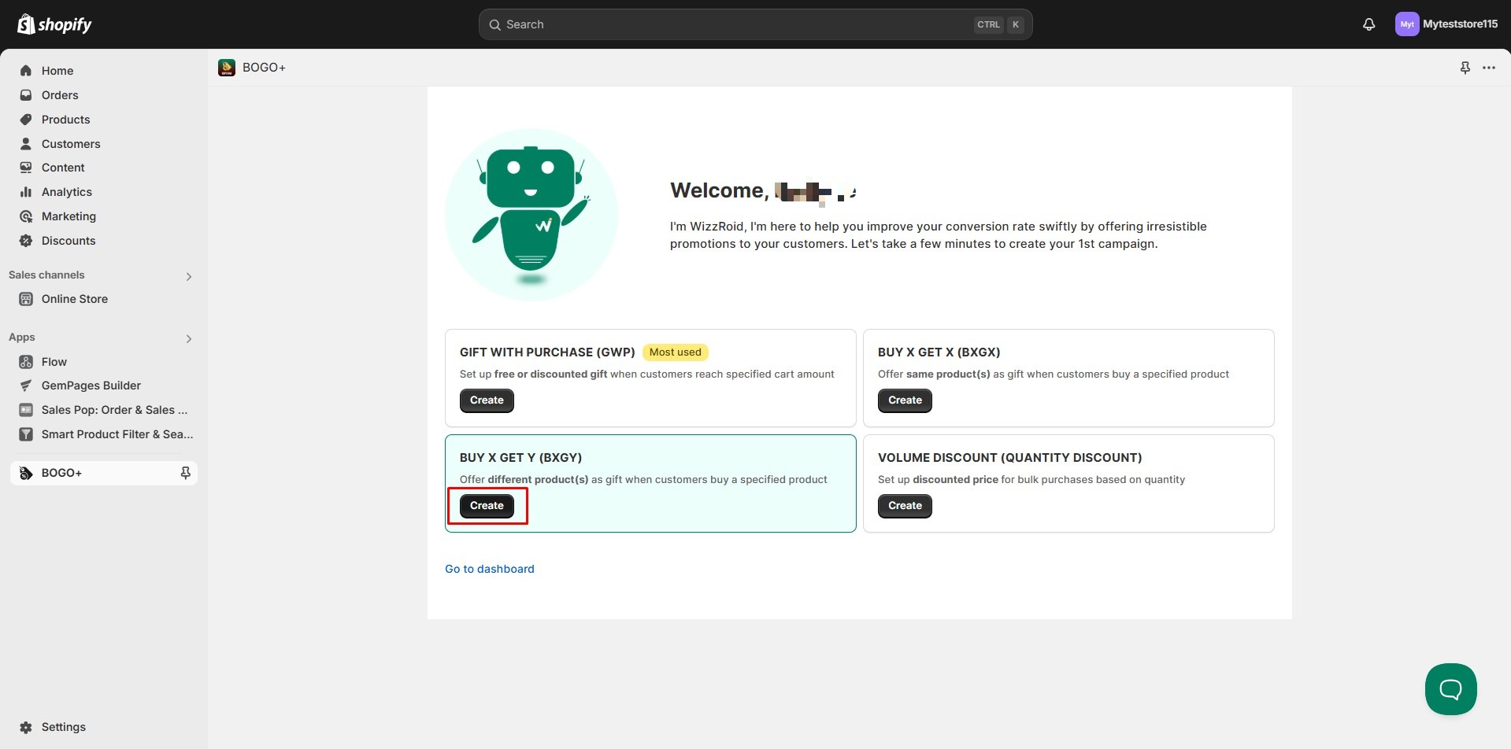Open the Discounts menu item
1511x749 pixels.
(69, 241)
